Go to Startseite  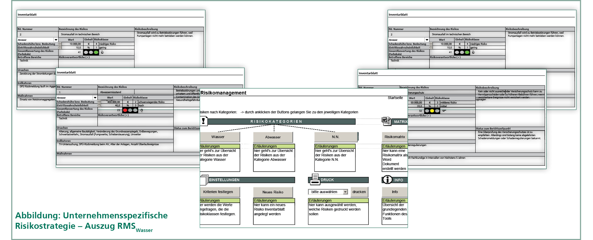pos(395,98)
